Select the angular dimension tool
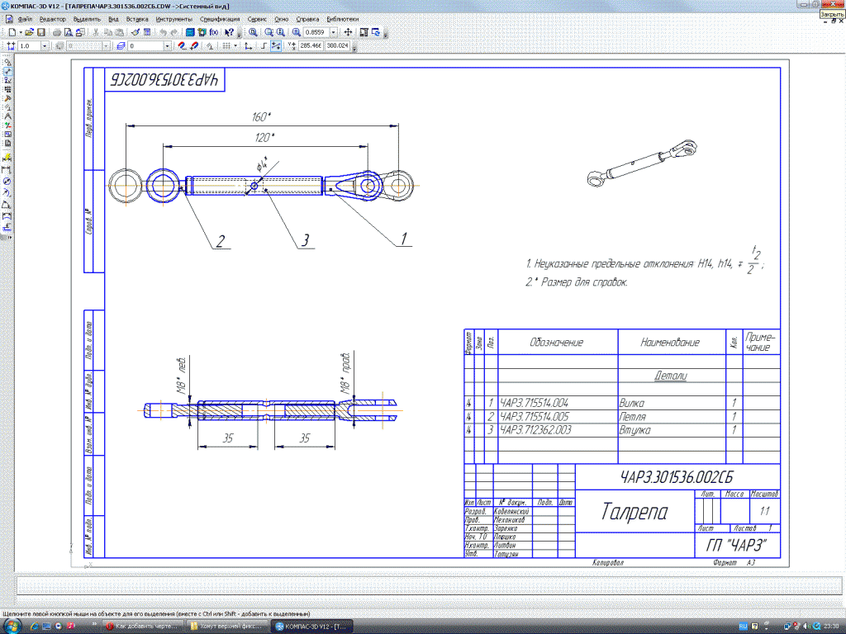Viewport: 846px width, 634px height. [7, 205]
